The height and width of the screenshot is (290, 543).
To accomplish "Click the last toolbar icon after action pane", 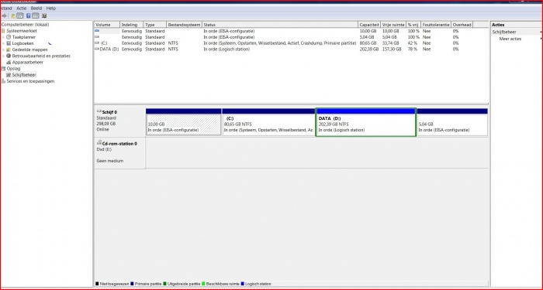I will tap(44, 16).
